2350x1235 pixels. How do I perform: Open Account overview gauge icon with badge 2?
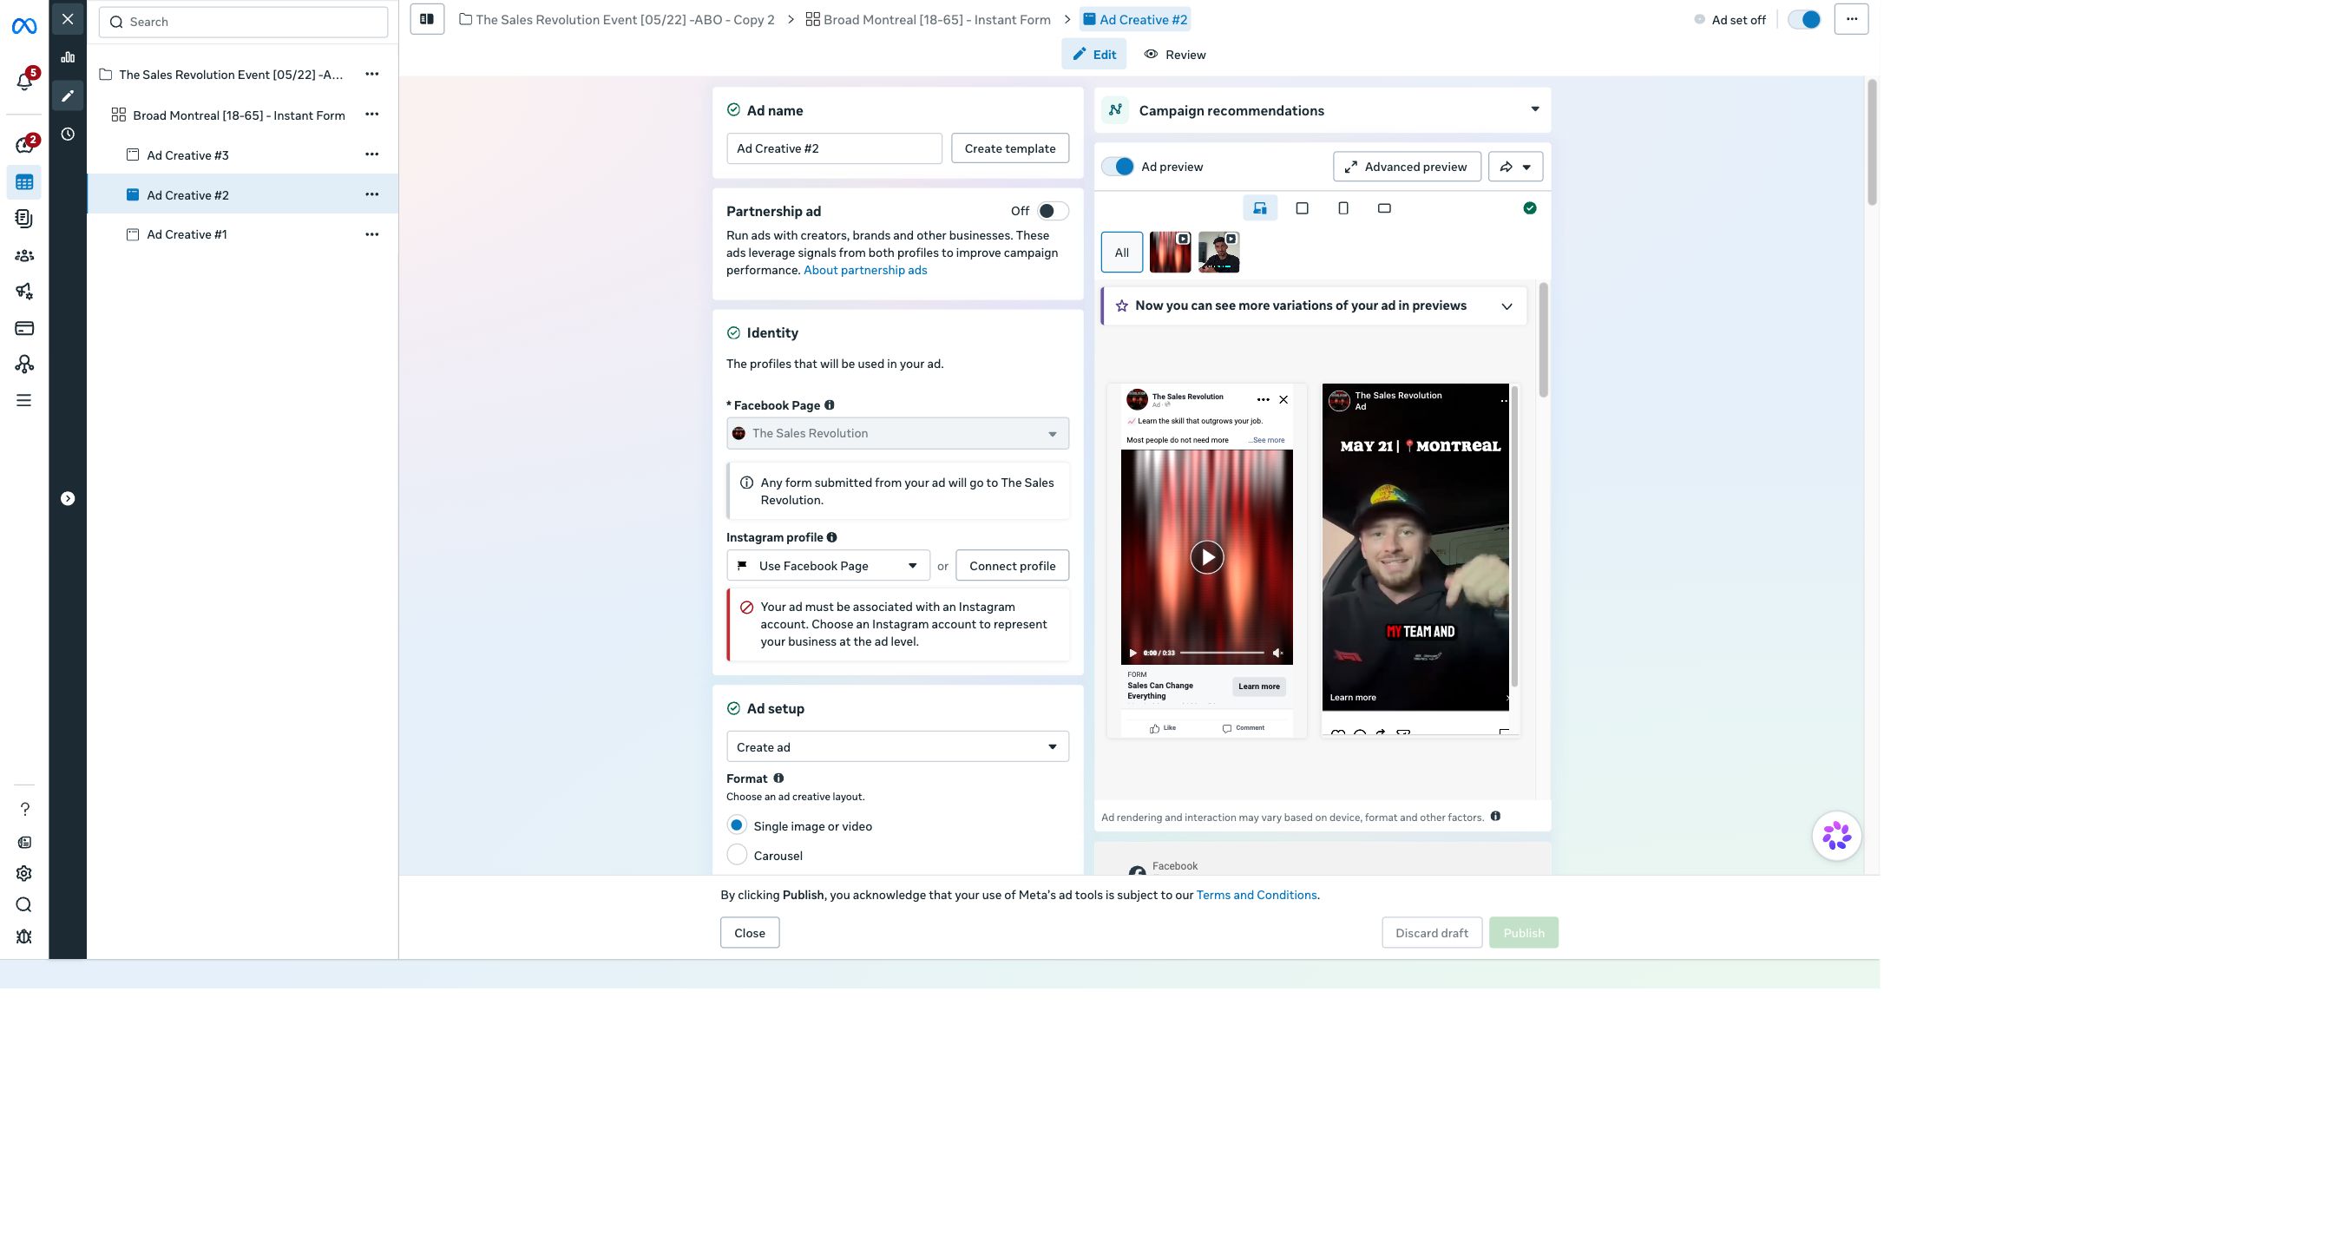click(x=24, y=145)
